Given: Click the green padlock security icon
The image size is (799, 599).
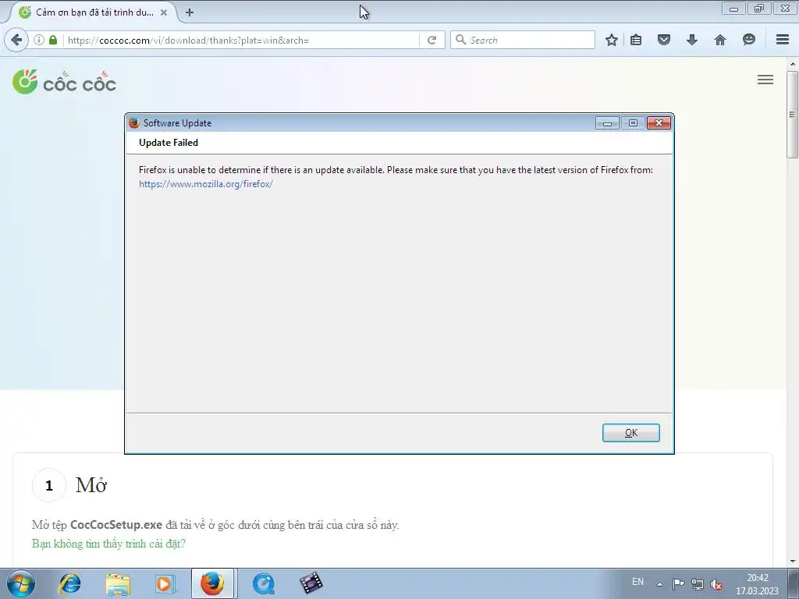Looking at the screenshot, I should point(53,40).
